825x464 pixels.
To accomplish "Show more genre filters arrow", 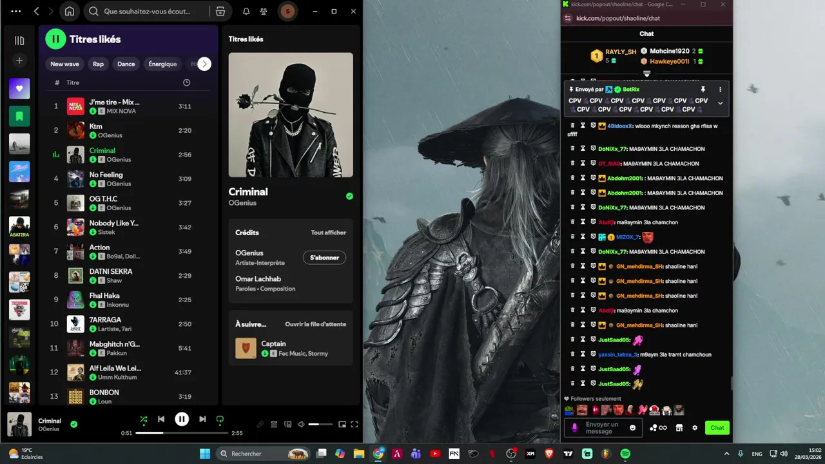I will coord(204,64).
